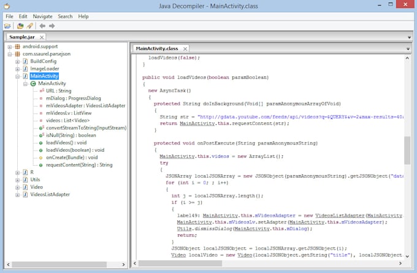The width and height of the screenshot is (417, 273).
Task: Open the Help menu
Action: [x=83, y=17]
